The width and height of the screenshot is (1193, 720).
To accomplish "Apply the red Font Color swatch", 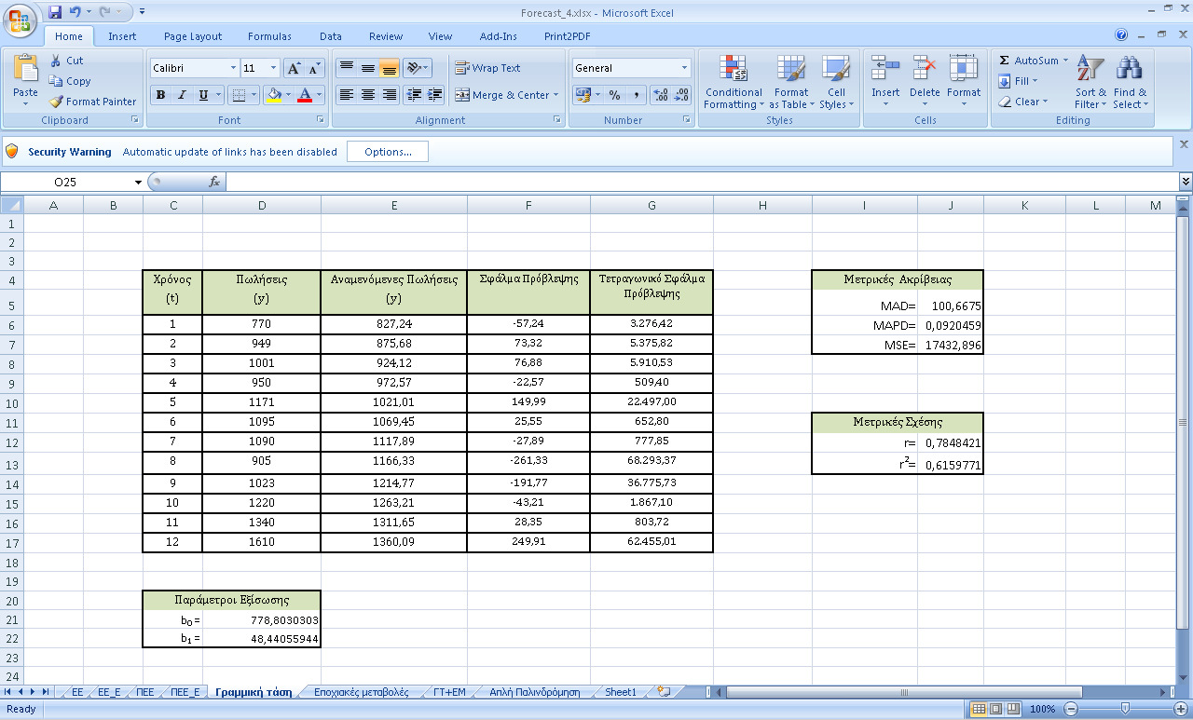I will tap(304, 95).
